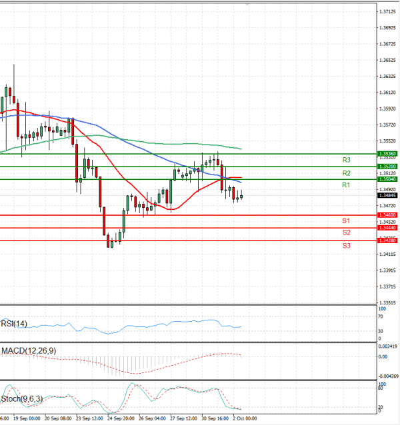Click the 20 Sep 08:00 date label
This screenshot has width=400, height=425.
(58, 418)
